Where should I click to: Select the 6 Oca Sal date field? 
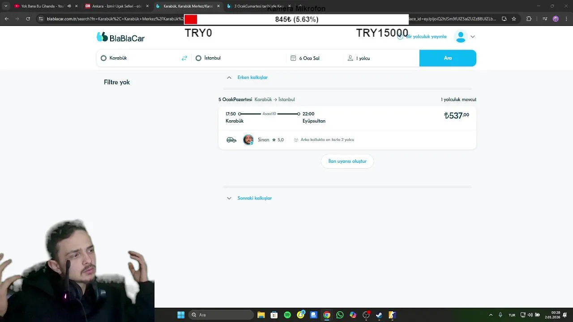[315, 58]
